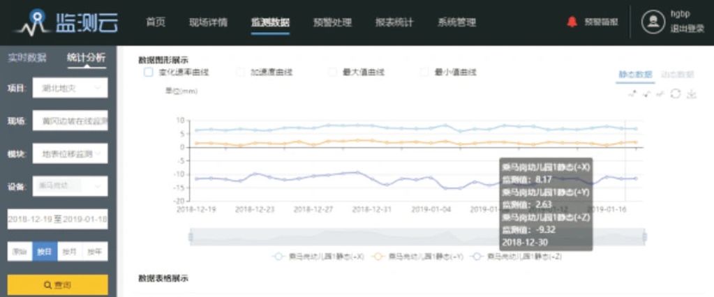Select the 按月 interval button

(x=70, y=252)
